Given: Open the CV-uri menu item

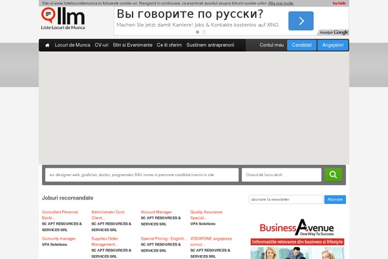Looking at the screenshot, I should tap(102, 45).
